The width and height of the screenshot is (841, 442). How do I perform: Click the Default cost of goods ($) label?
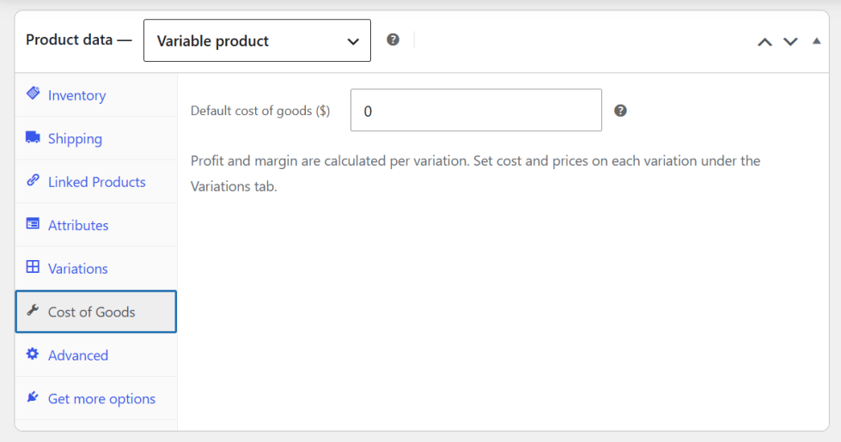tap(260, 111)
